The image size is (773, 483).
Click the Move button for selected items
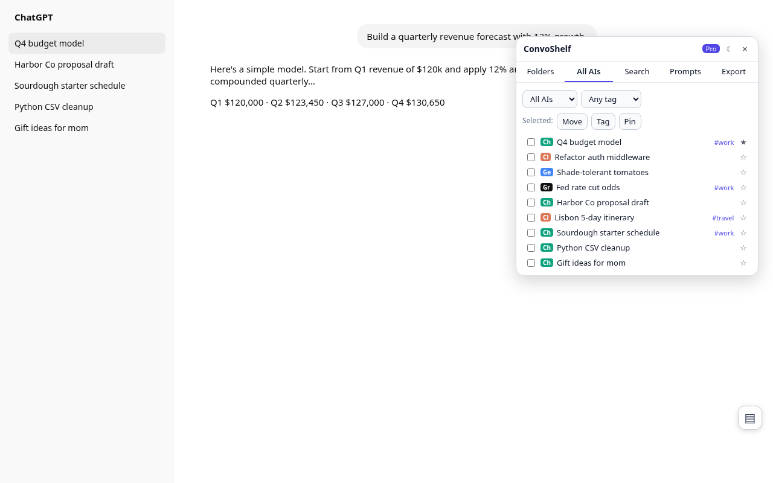tap(572, 121)
